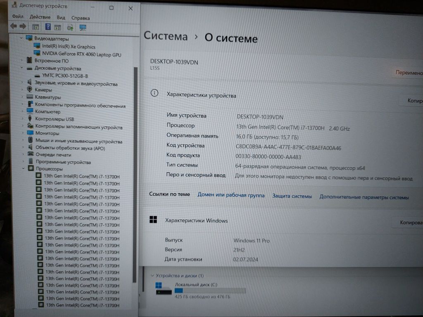This screenshot has height=317, width=423.
Task: Click the monitor icon in Device Manager toolbar
Action: (83, 28)
